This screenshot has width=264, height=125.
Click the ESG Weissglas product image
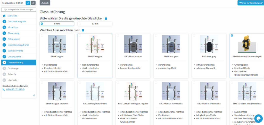pos(95,44)
